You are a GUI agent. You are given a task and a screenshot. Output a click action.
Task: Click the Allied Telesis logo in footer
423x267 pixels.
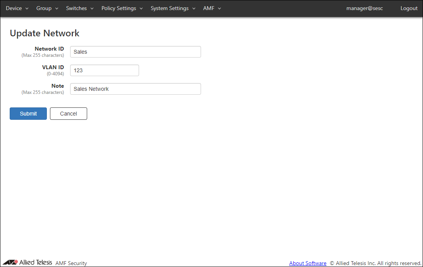click(27, 263)
